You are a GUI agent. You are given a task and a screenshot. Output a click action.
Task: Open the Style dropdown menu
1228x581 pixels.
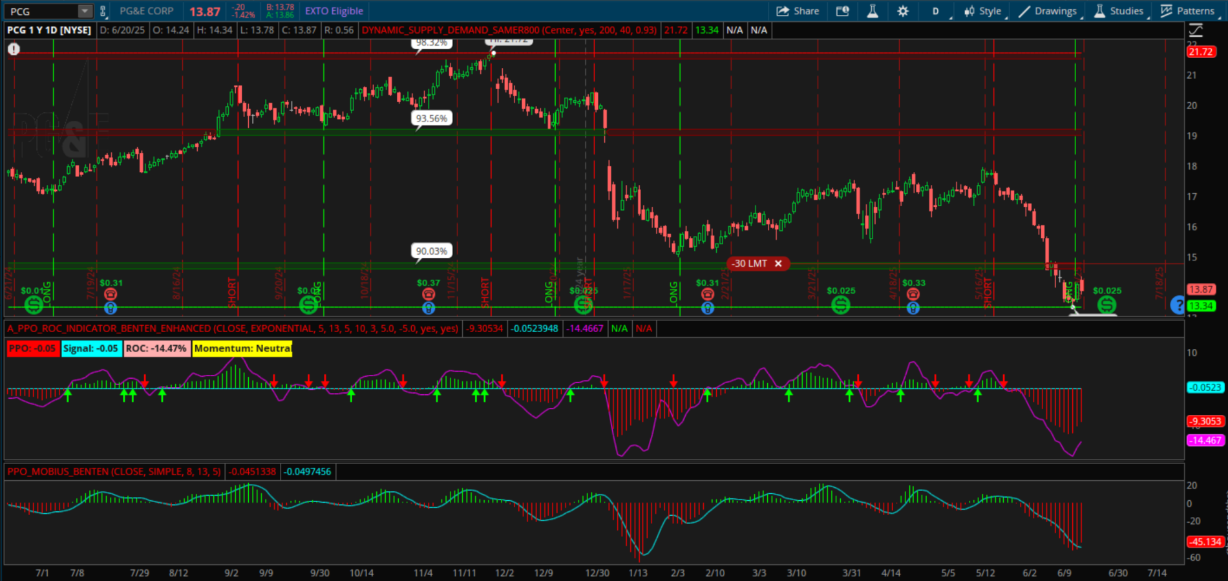(982, 11)
